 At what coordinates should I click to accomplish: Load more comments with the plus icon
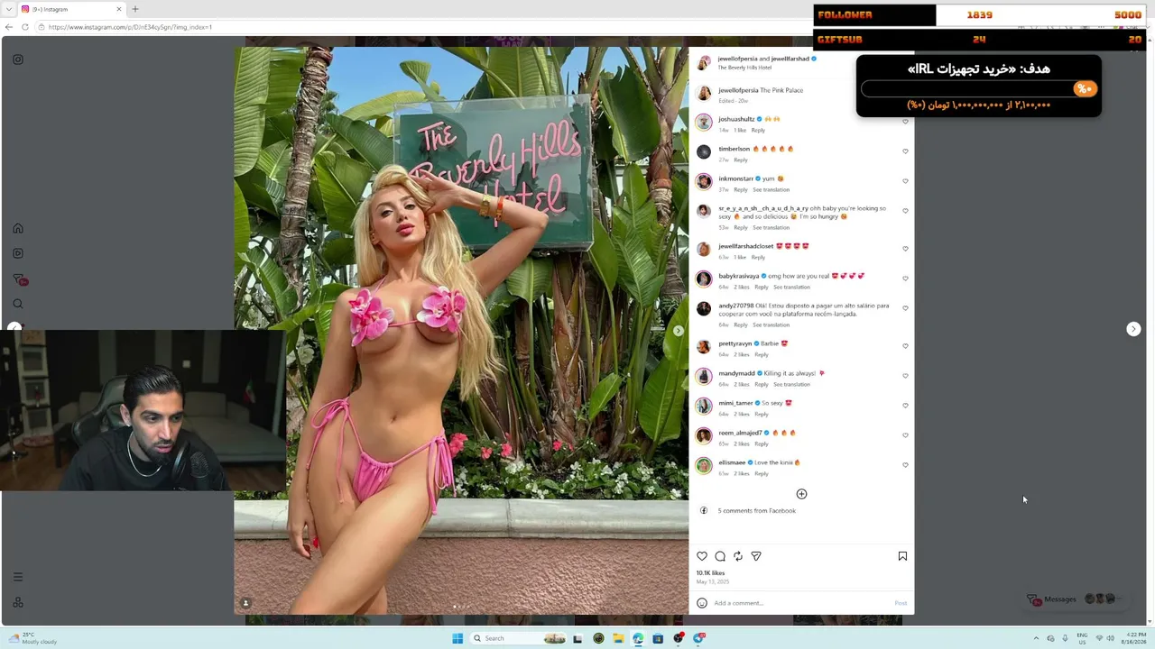(801, 494)
